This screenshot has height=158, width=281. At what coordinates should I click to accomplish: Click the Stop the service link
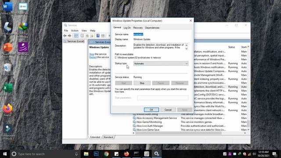pyautogui.click(x=92, y=54)
